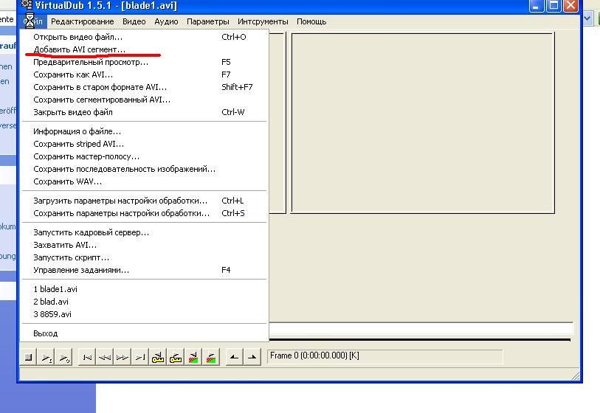Open the Видео menu
600x413 pixels.
pos(134,22)
